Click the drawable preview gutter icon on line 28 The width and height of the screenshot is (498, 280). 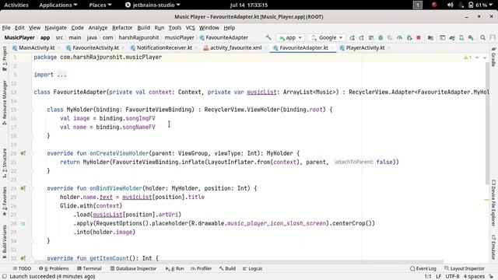coord(23,223)
